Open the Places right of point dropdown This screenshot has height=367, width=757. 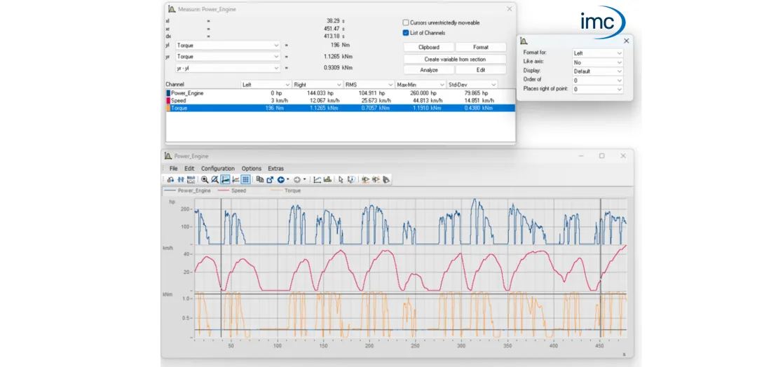597,90
